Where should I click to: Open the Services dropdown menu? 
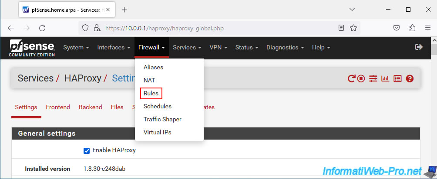coord(187,47)
